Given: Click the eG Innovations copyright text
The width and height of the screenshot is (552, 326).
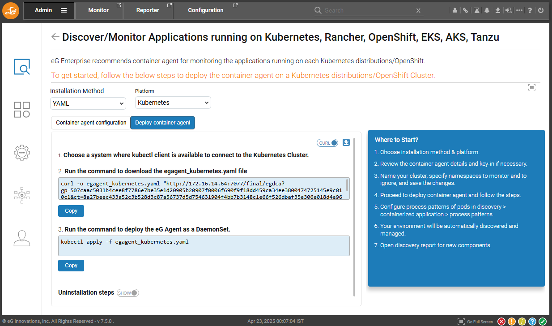Looking at the screenshot, I should (58, 322).
